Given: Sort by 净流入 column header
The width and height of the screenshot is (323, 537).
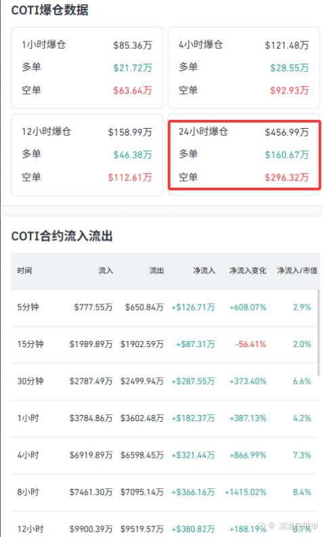Looking at the screenshot, I should pyautogui.click(x=204, y=271).
